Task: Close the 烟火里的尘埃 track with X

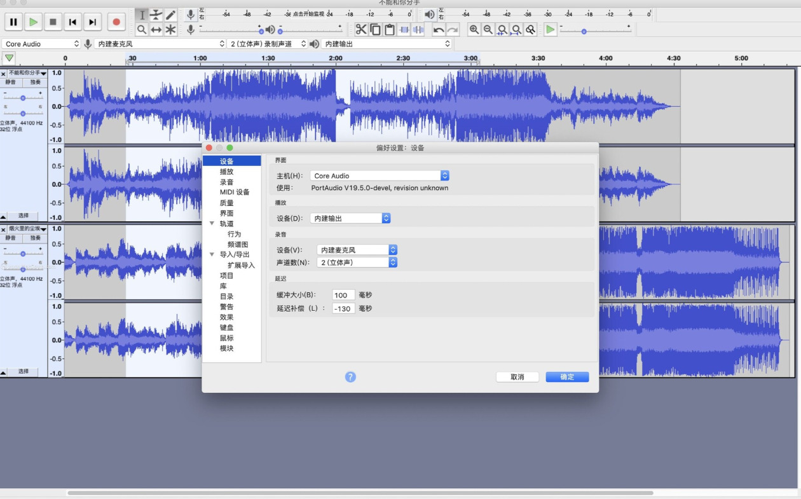Action: (x=3, y=229)
